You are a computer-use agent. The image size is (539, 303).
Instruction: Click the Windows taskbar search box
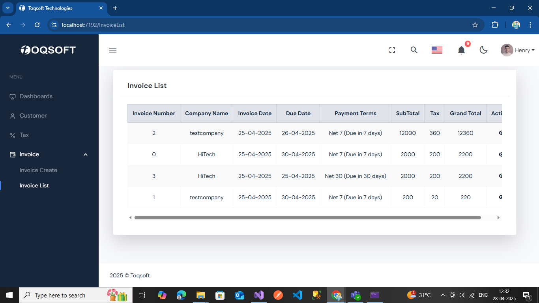(59, 295)
